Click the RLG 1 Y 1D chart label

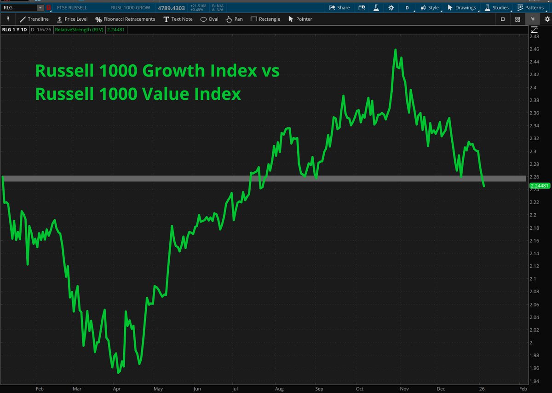pos(15,29)
